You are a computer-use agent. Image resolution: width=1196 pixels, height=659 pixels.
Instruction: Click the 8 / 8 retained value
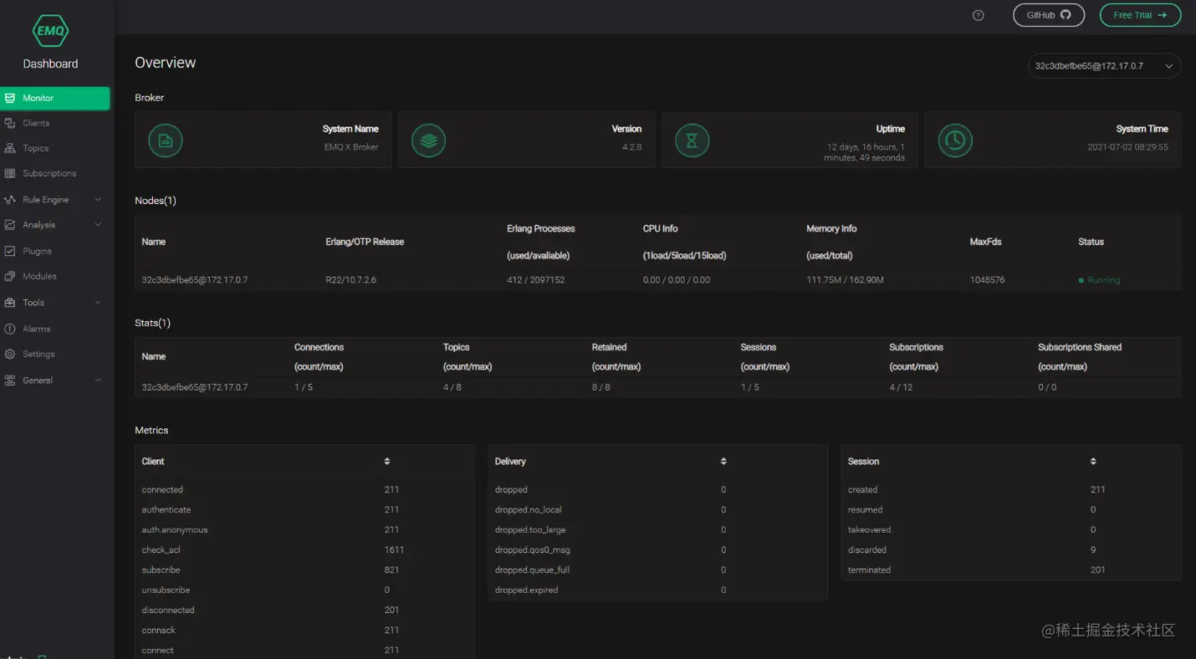pyautogui.click(x=601, y=387)
